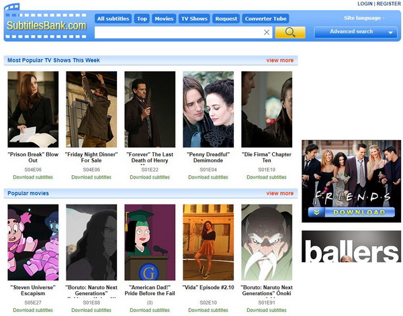View more popular movies
403x316 pixels.
(x=279, y=193)
